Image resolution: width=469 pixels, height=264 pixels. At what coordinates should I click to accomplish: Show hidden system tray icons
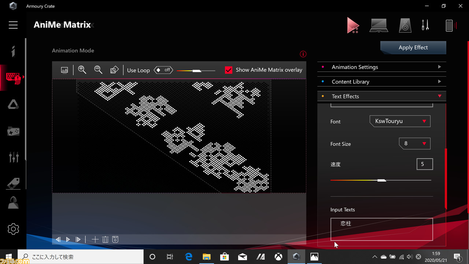374,257
